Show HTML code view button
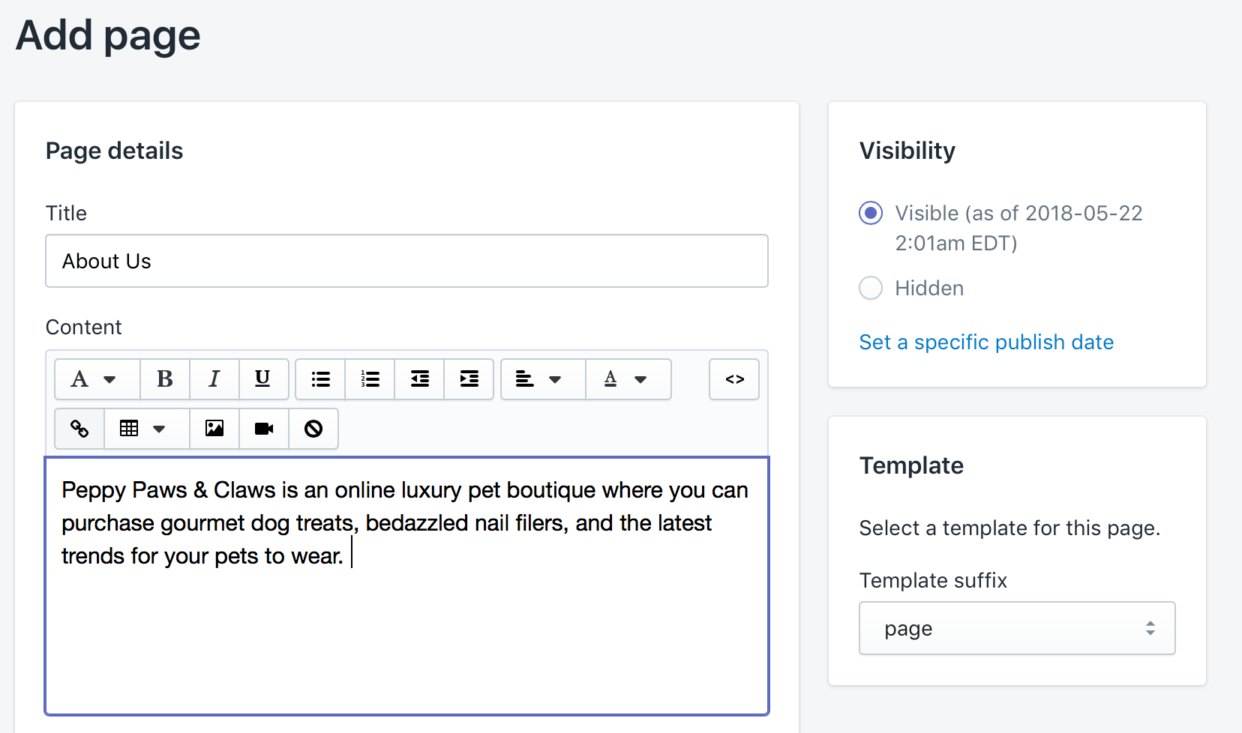1242x733 pixels. point(734,379)
